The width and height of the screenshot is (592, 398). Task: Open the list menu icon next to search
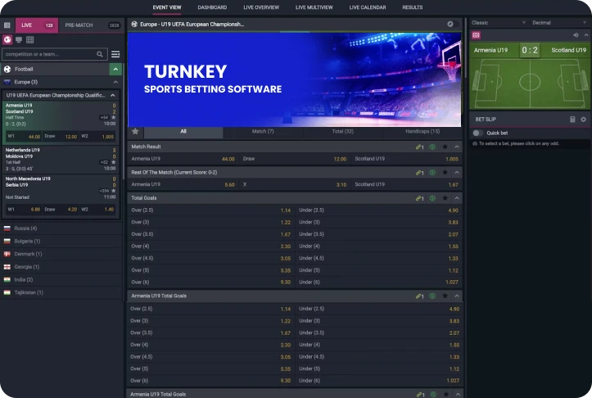tap(115, 54)
